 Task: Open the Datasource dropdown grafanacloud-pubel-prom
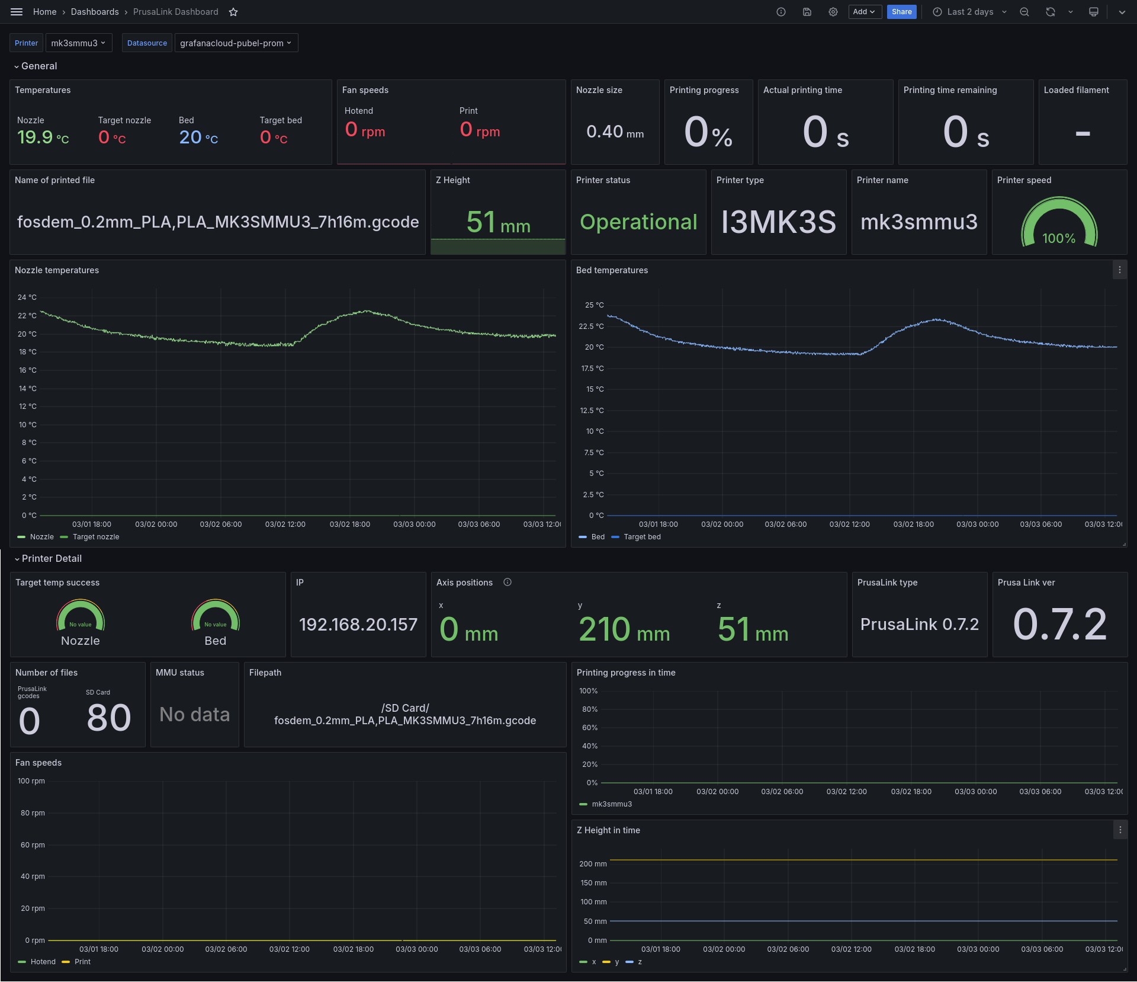(x=236, y=42)
